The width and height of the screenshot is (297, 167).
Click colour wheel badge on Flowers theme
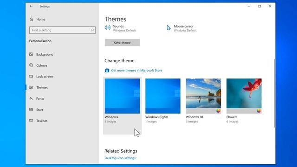click(x=259, y=111)
